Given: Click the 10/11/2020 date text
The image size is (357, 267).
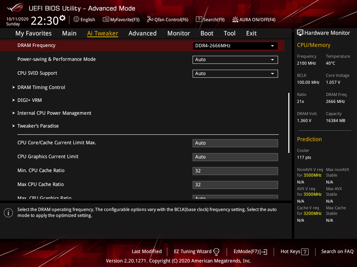Looking at the screenshot, I should tap(17, 19).
